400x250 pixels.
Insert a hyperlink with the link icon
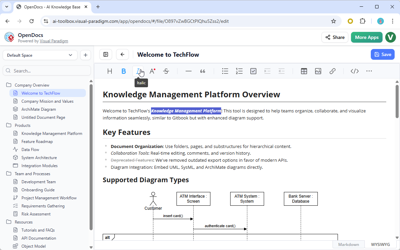[x=333, y=71]
